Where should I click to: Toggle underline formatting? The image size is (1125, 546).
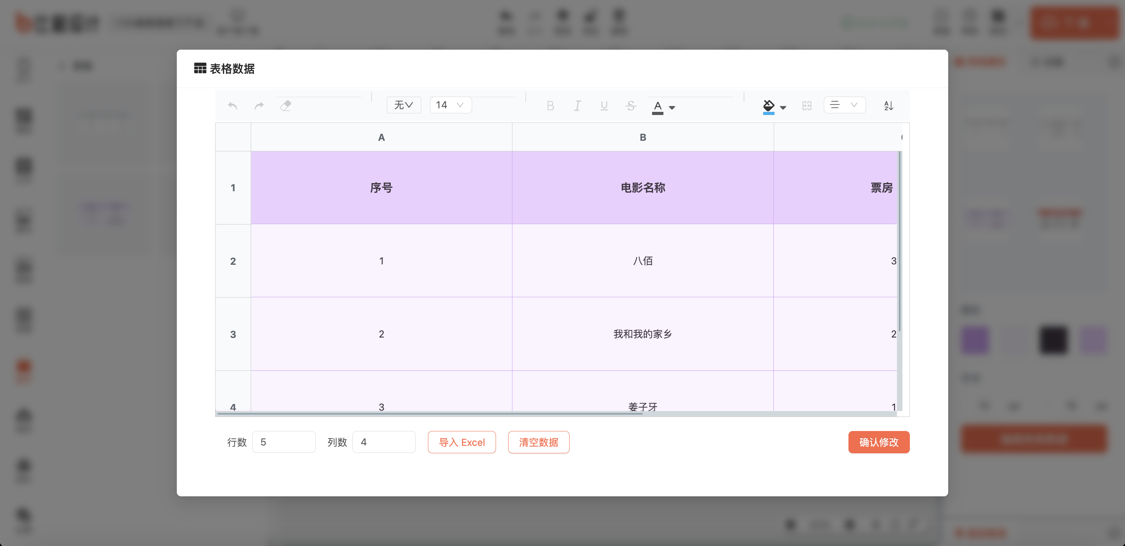point(604,106)
